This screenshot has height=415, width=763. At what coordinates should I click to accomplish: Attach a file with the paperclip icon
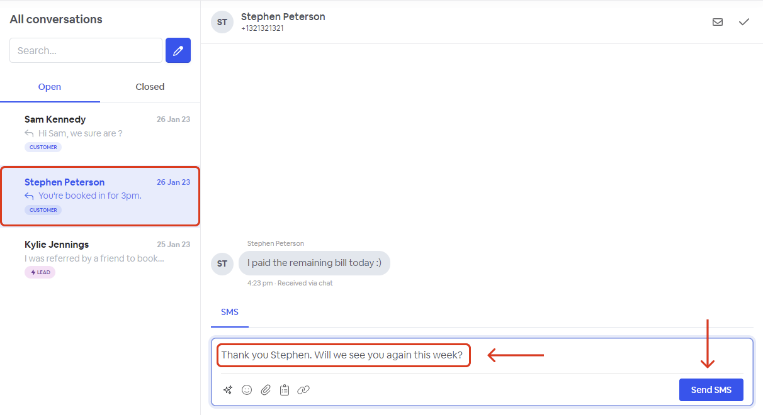(x=266, y=390)
